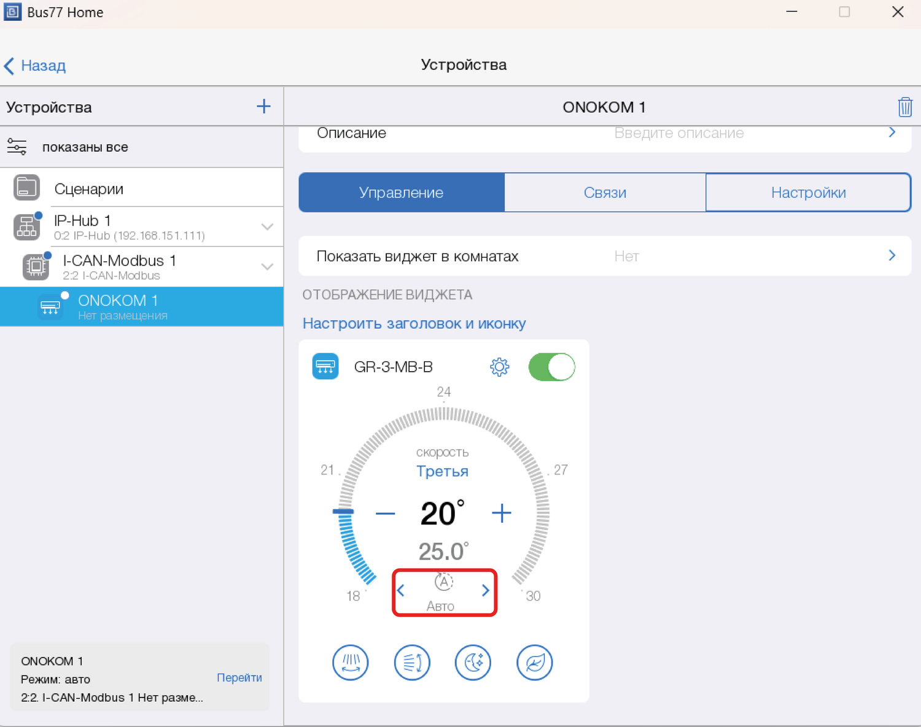Screen dimensions: 921x727
Task: Open widget settings gear icon
Action: 499,367
